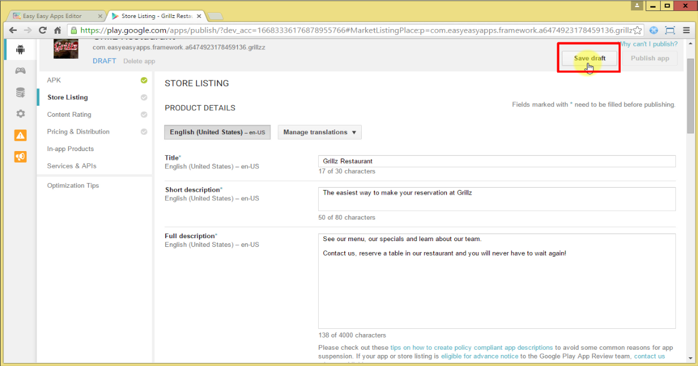Image resolution: width=698 pixels, height=366 pixels.
Task: Open the Content Rating section
Action: click(69, 114)
